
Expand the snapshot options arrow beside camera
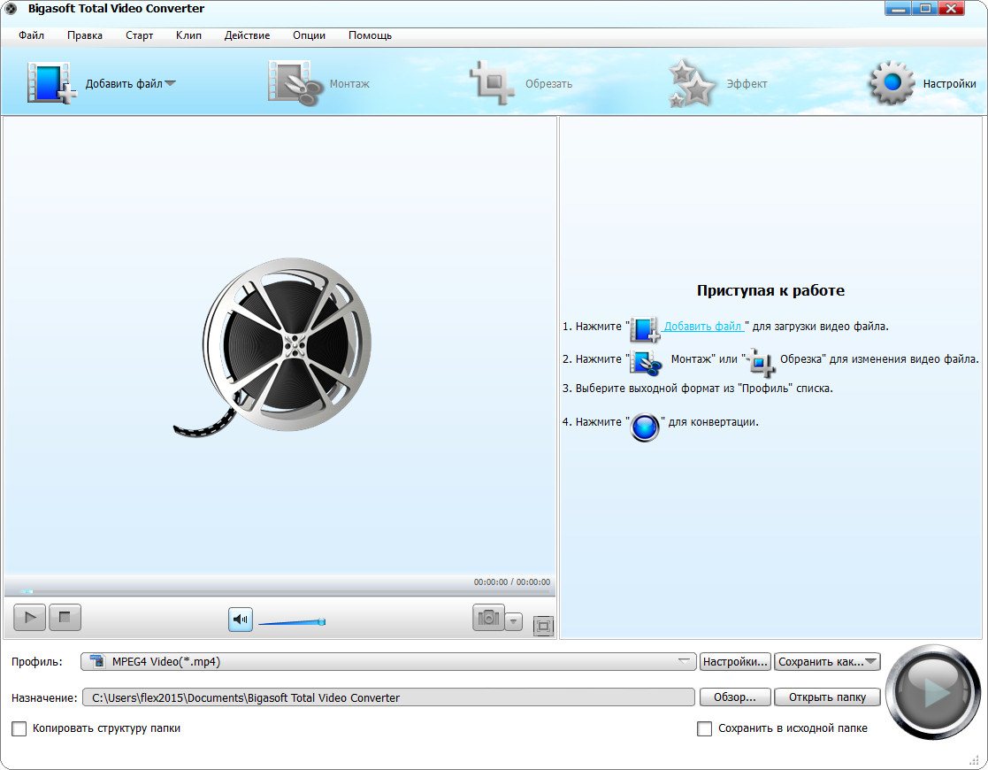click(x=514, y=620)
